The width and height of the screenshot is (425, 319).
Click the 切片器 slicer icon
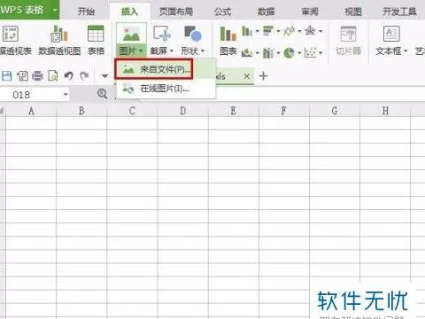[349, 34]
